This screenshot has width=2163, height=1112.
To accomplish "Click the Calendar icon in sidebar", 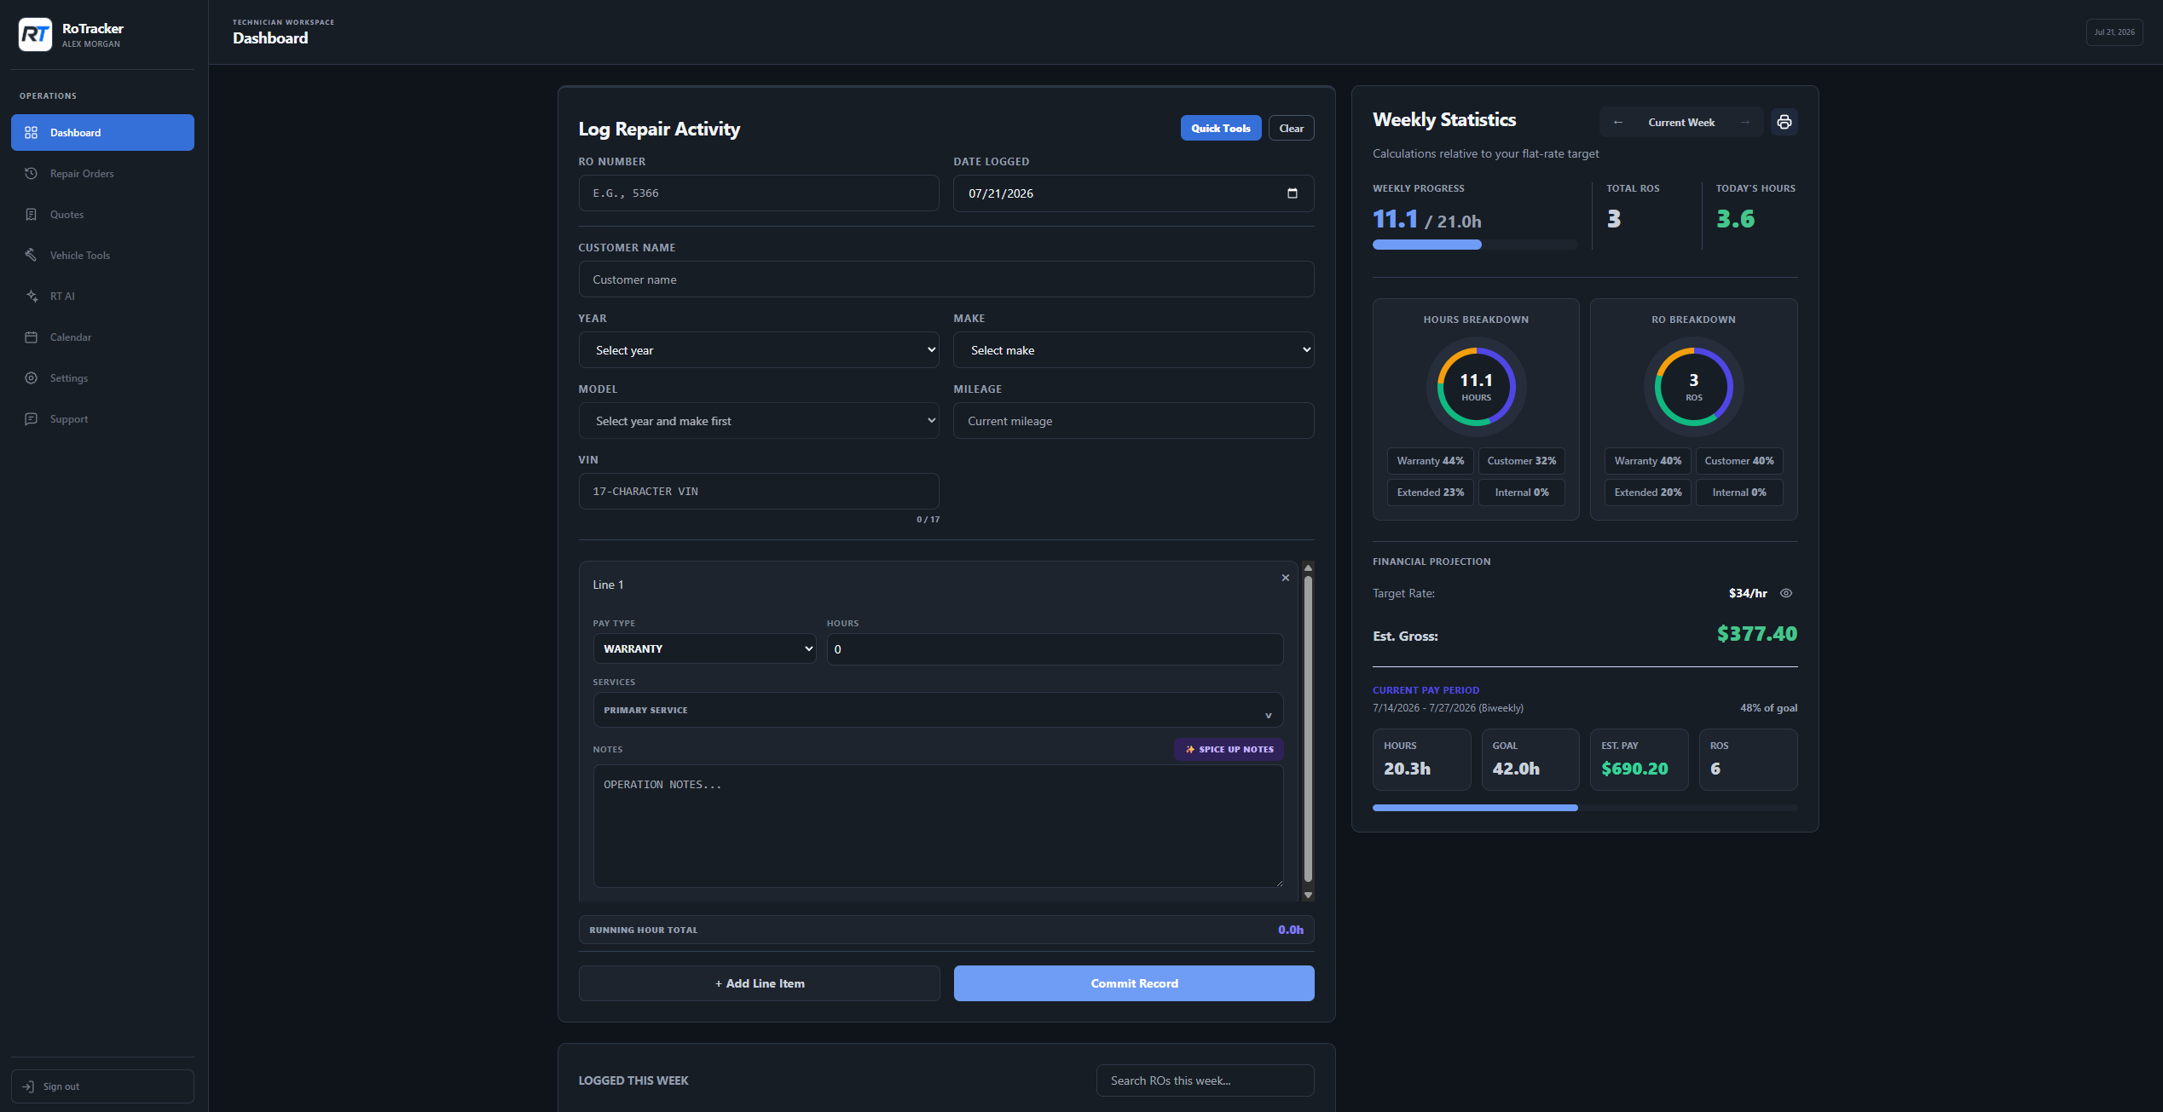I will [x=32, y=337].
